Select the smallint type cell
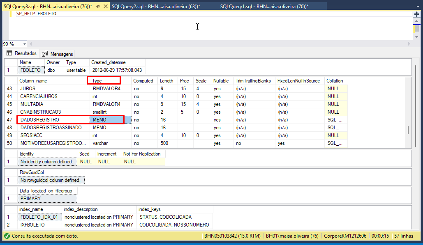Image resolution: width=423 pixels, height=245 pixels. click(111, 112)
